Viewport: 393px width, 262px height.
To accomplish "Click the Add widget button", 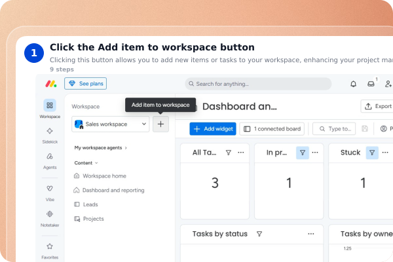I will [213, 129].
